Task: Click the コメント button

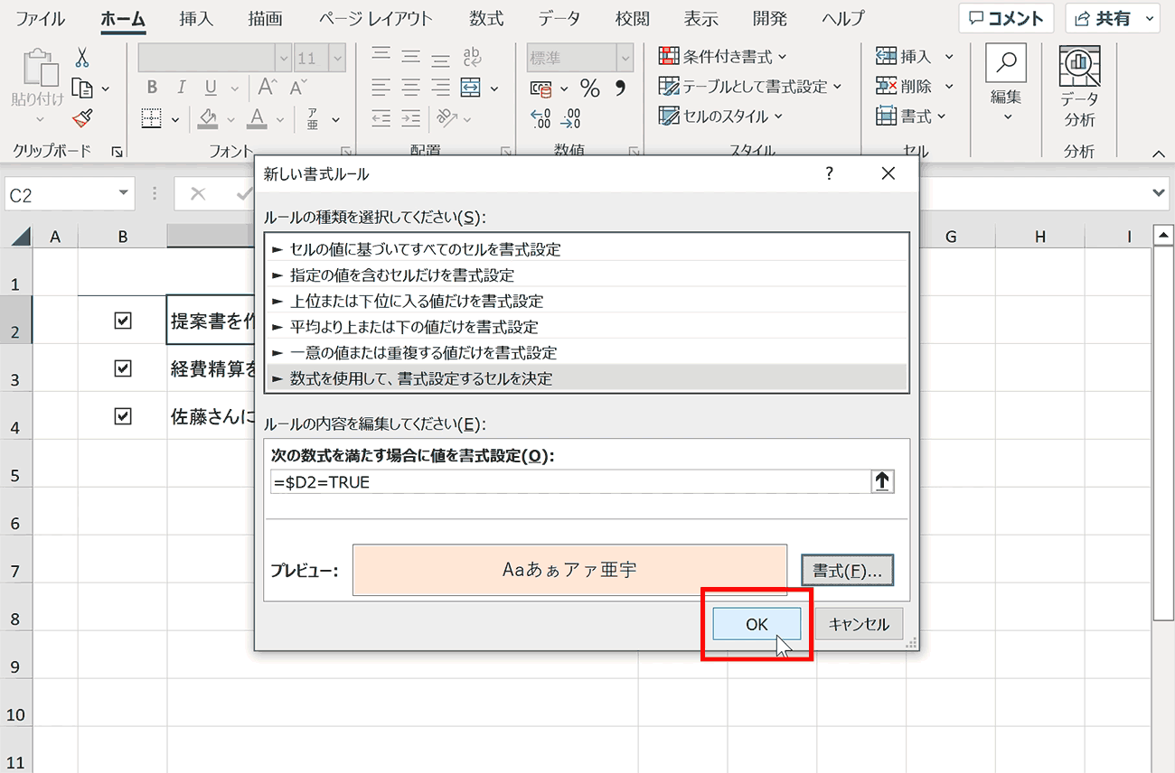Action: coord(1006,18)
